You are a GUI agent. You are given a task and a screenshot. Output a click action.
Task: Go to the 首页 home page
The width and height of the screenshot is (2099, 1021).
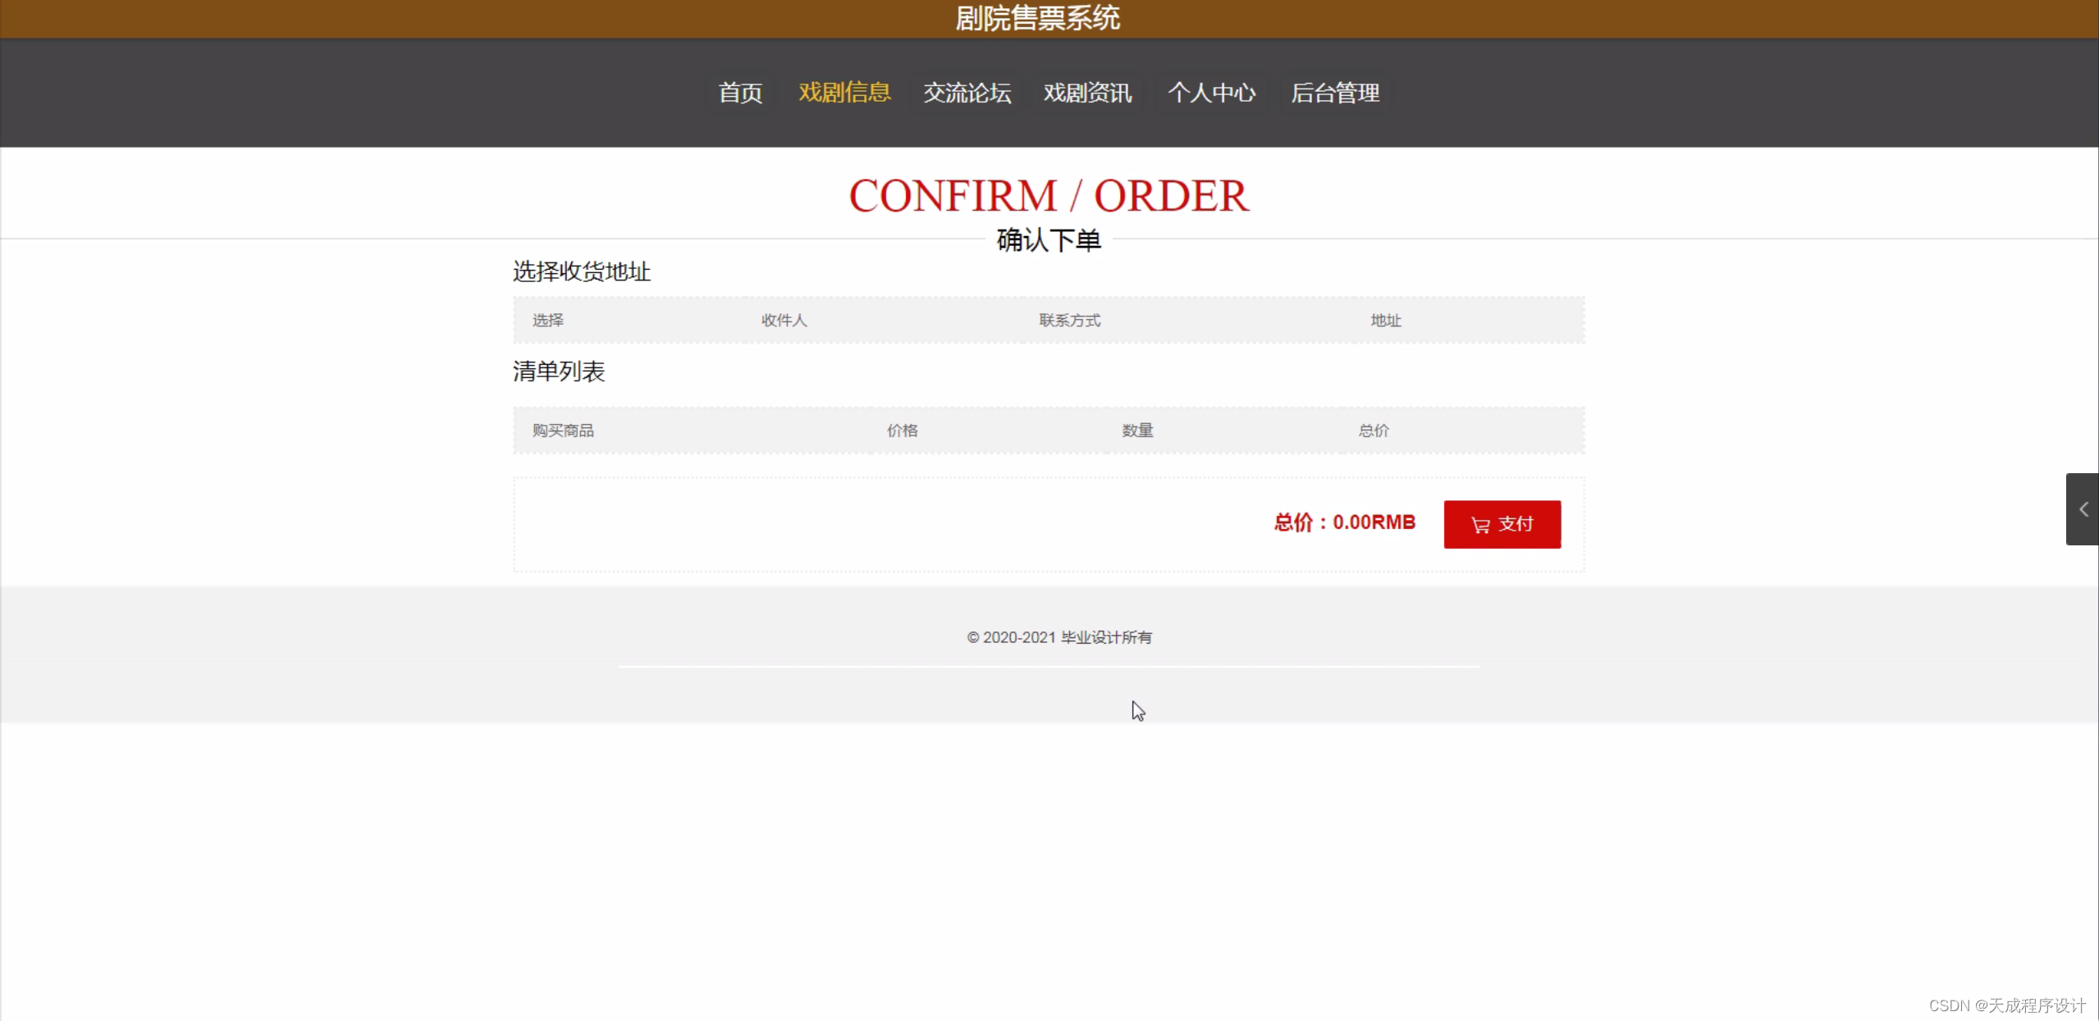pos(740,93)
